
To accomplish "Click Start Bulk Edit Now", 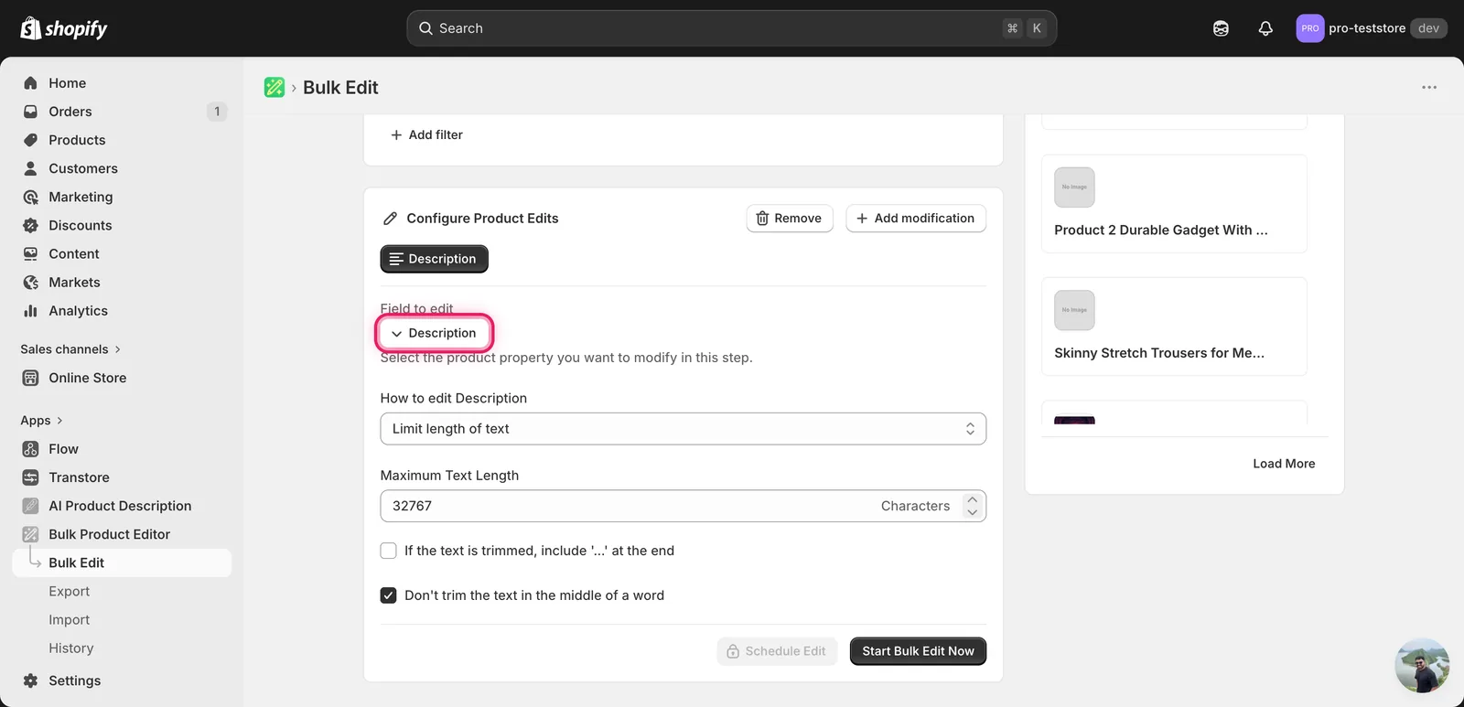I will (x=918, y=651).
